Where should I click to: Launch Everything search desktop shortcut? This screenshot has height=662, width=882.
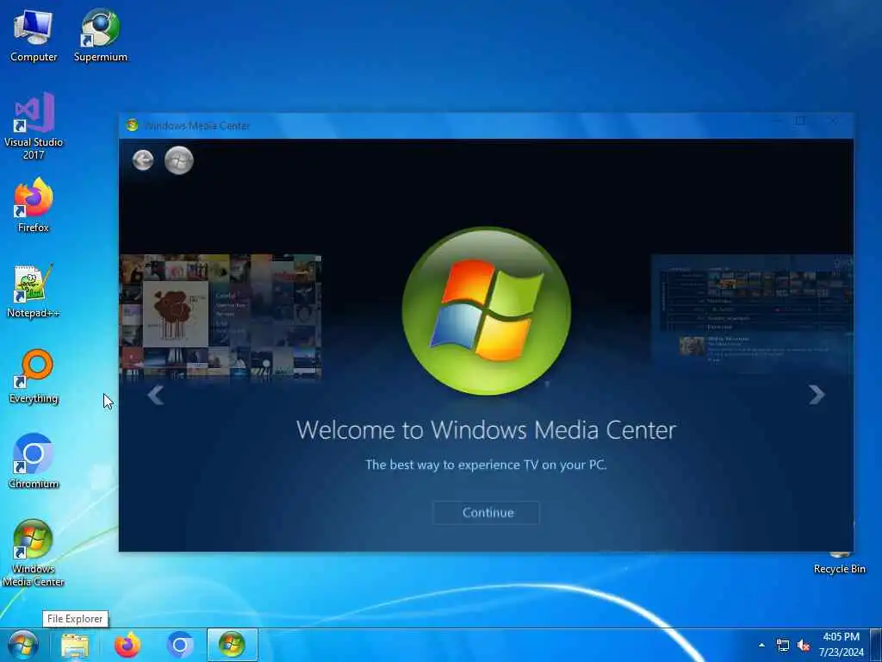[34, 377]
